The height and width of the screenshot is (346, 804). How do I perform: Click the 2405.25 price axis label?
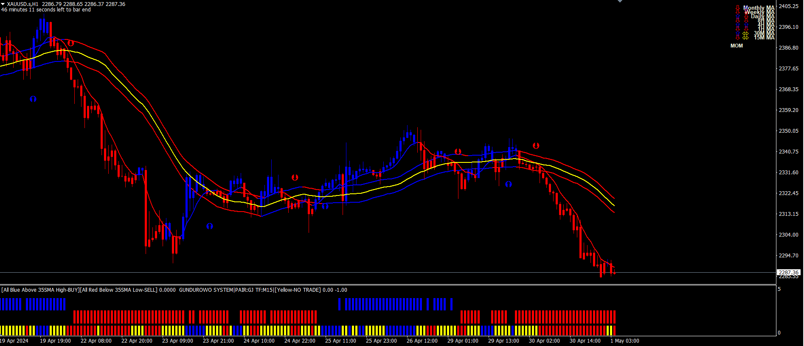[789, 6]
